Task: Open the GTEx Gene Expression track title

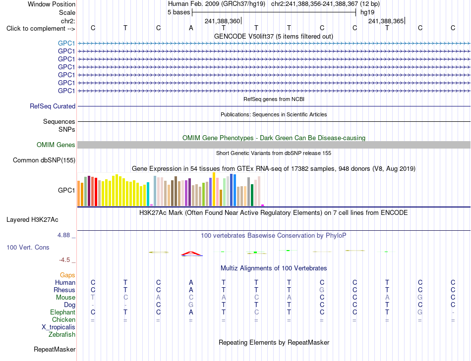Action: (274, 169)
